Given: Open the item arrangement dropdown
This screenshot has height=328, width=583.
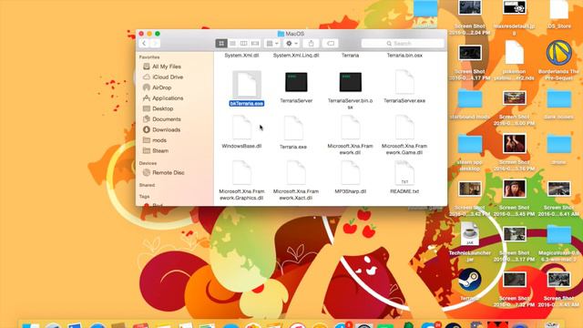Looking at the screenshot, I should coord(272,44).
